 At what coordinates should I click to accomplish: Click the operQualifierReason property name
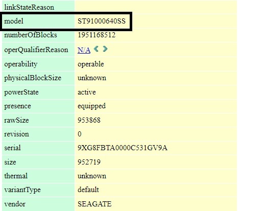click(x=36, y=50)
